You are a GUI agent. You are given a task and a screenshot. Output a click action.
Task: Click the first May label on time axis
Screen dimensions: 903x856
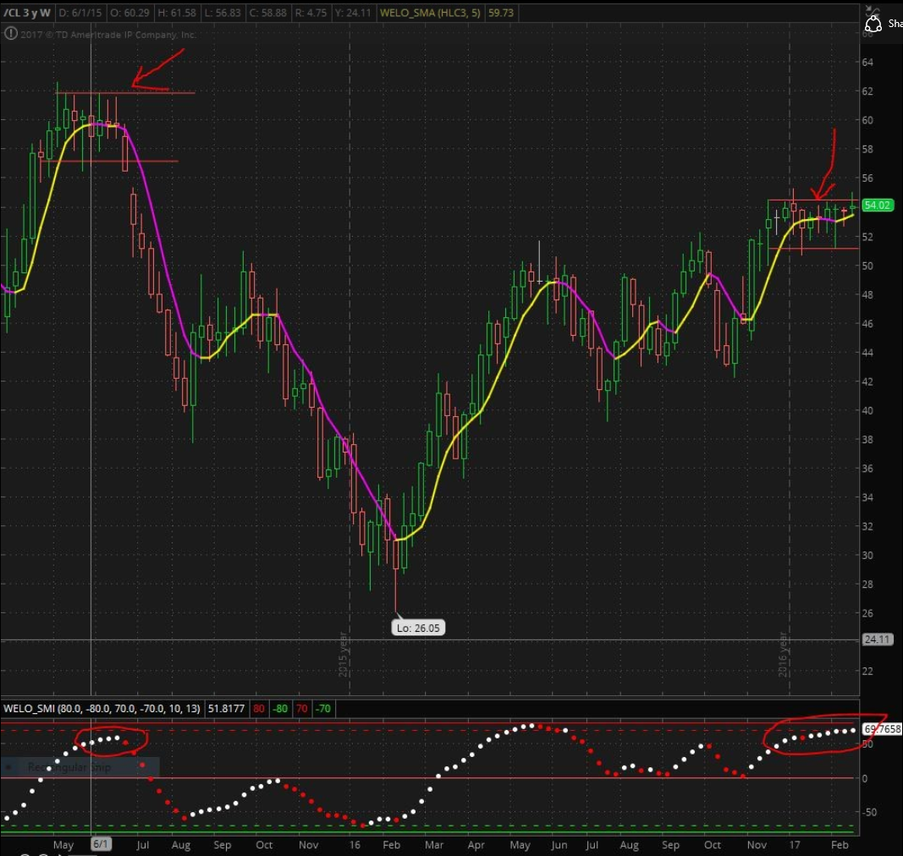pos(63,844)
